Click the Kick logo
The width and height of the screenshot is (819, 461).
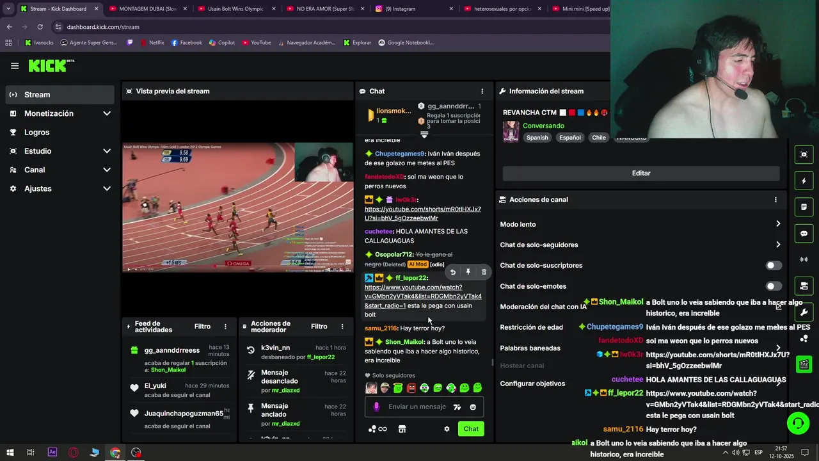(51, 65)
